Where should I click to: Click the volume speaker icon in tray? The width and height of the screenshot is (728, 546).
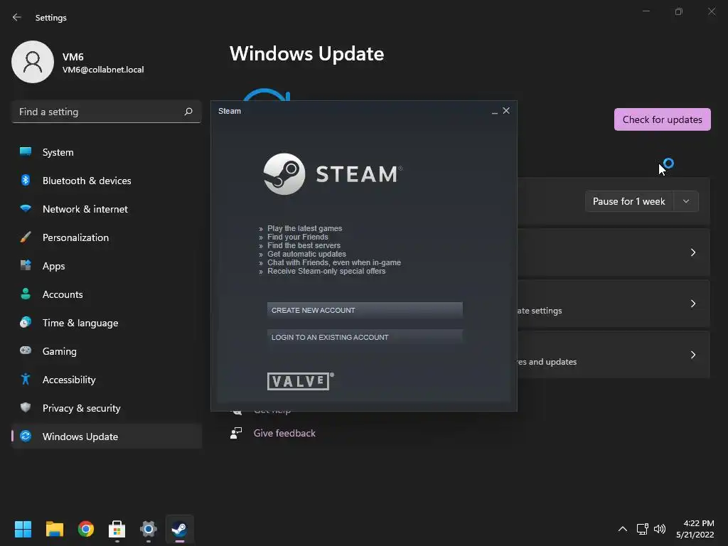pos(659,529)
